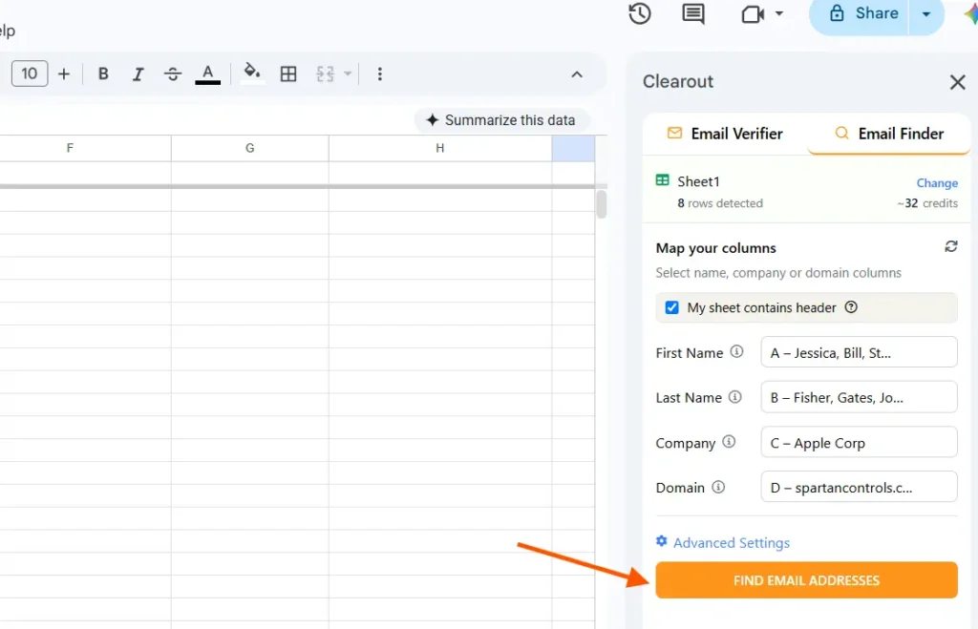
Task: Select column G header
Action: [249, 148]
